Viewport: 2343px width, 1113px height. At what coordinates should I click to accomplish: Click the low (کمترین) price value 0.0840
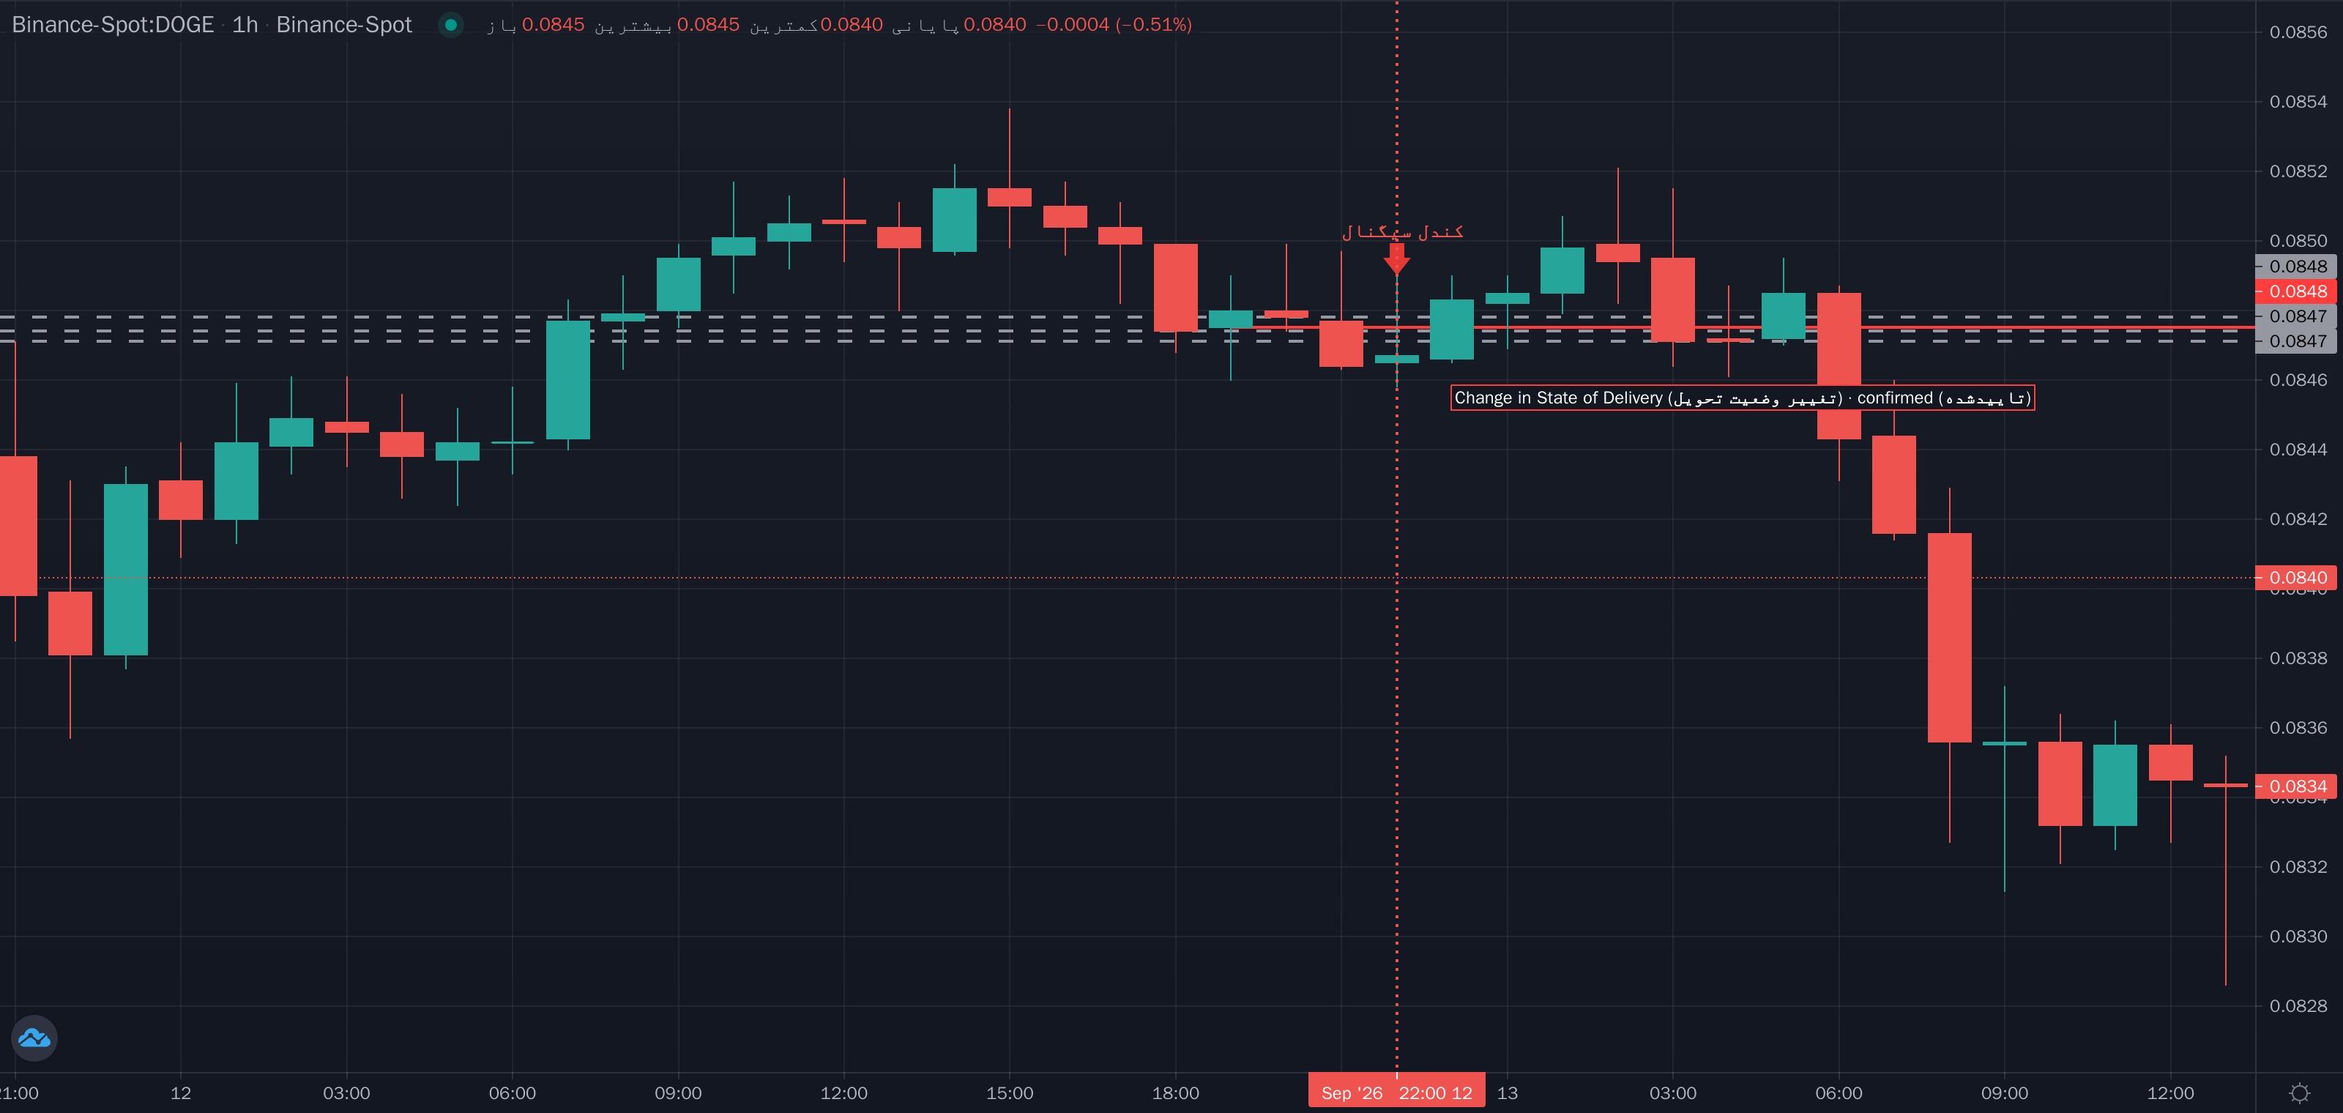852,25
